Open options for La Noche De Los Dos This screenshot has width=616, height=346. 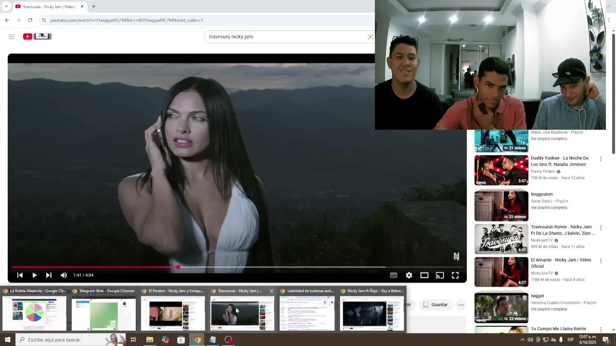point(601,159)
